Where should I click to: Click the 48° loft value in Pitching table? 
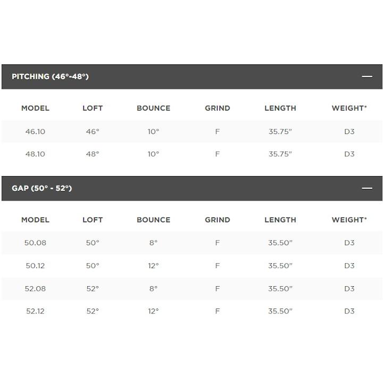click(93, 154)
